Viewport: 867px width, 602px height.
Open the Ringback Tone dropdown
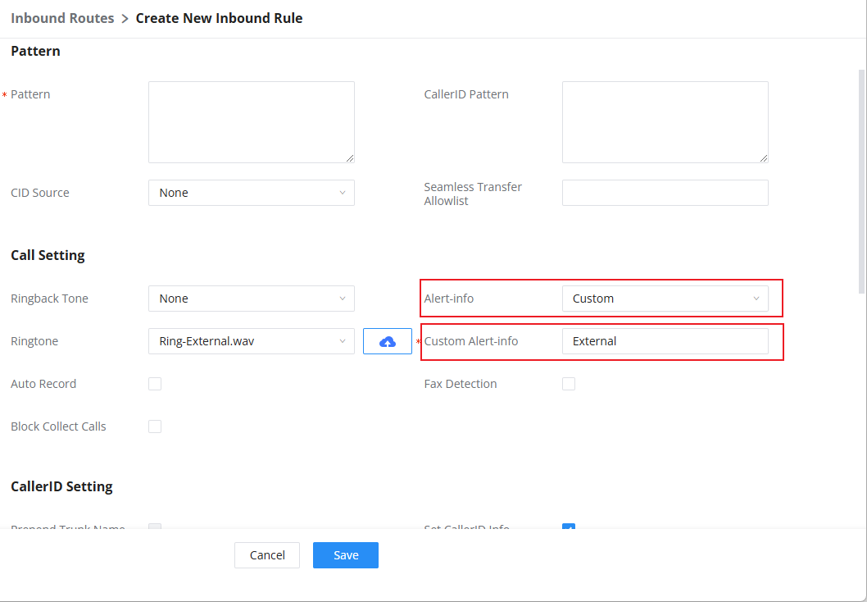pos(252,299)
